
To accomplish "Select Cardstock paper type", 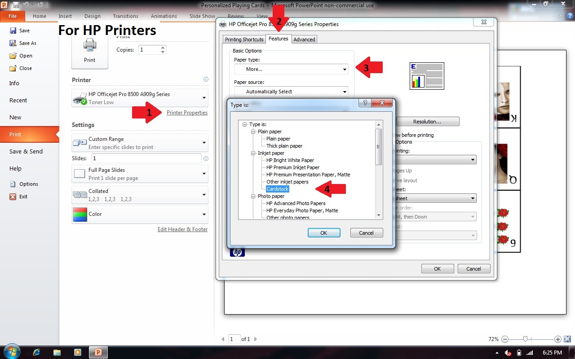I will (278, 189).
